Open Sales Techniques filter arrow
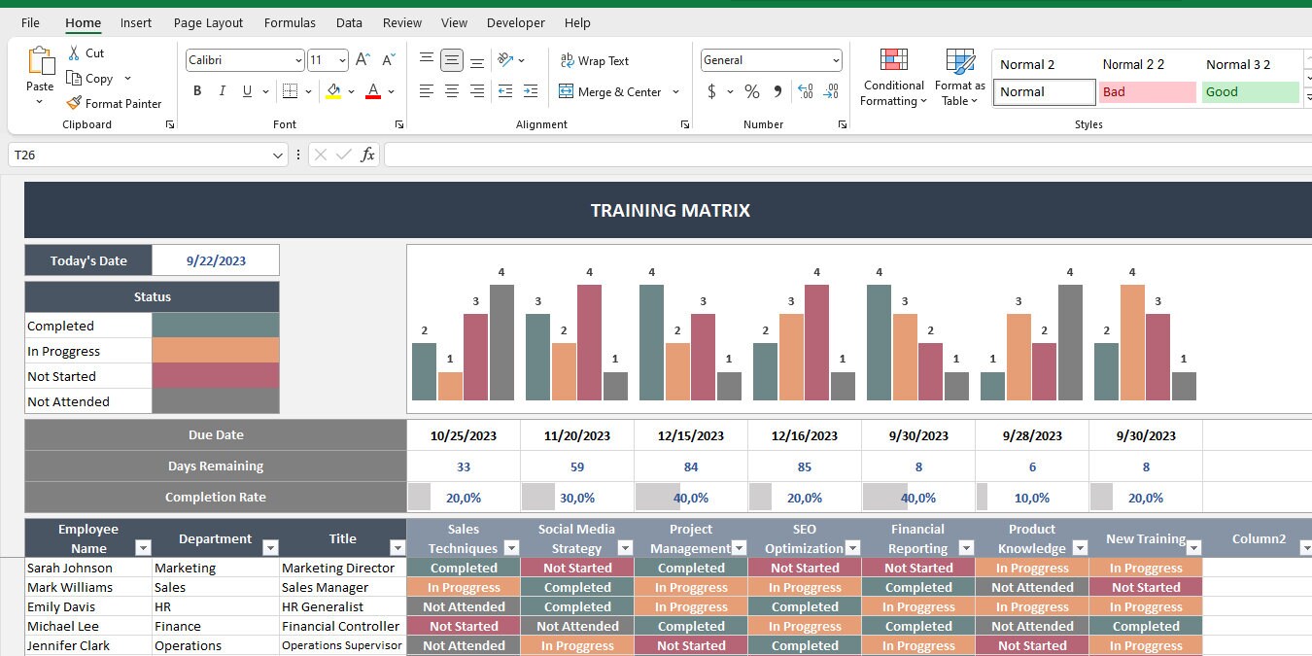 511,548
